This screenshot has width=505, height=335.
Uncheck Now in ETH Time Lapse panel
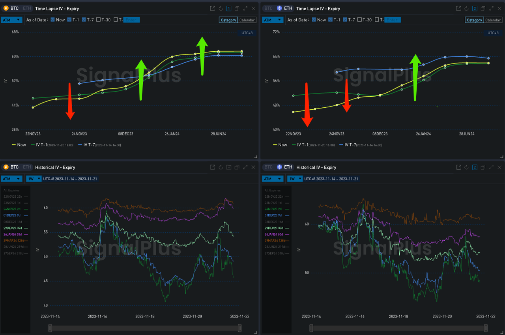[314, 20]
